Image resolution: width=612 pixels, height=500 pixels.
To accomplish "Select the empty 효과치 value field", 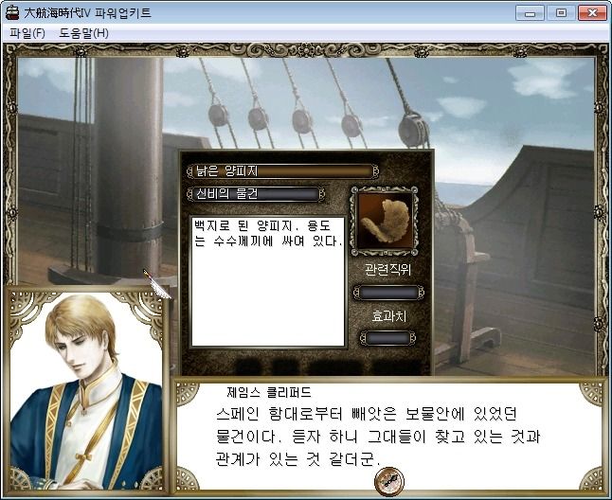I will pos(387,338).
